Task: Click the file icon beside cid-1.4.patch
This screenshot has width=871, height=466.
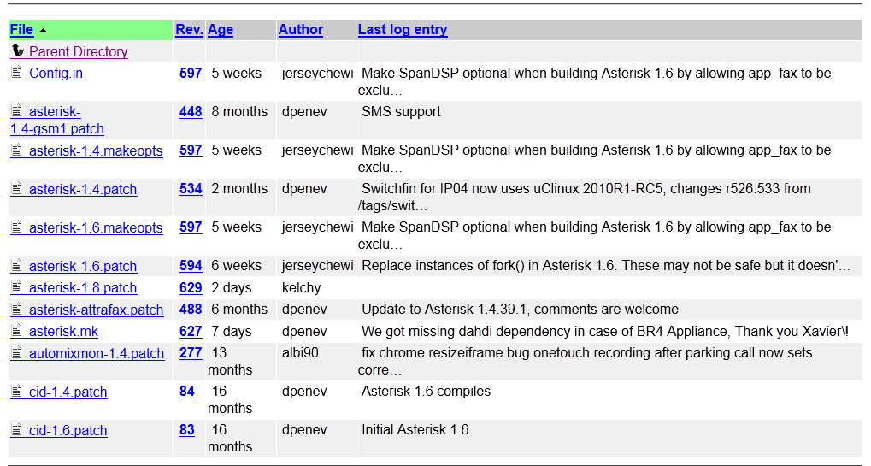Action: 16,392
